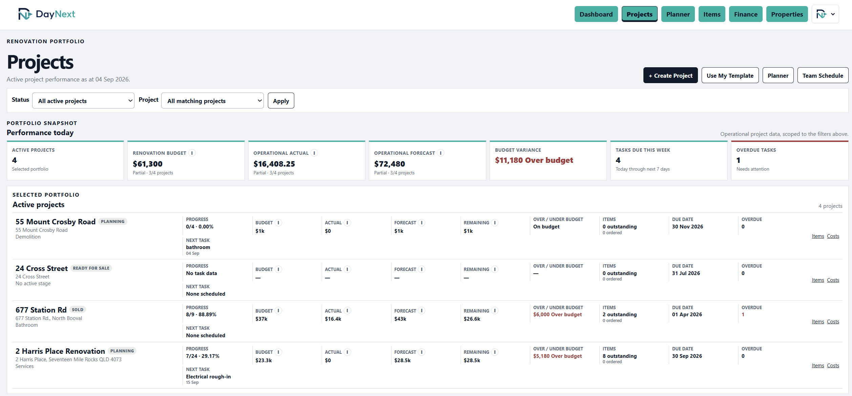Show Budget info for 677 Station Rd
The height and width of the screenshot is (396, 852).
coord(278,311)
